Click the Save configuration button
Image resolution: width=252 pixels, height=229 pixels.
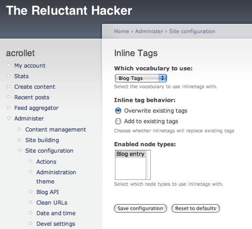click(140, 208)
